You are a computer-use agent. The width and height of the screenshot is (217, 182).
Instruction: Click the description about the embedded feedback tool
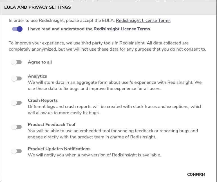pos(113,134)
